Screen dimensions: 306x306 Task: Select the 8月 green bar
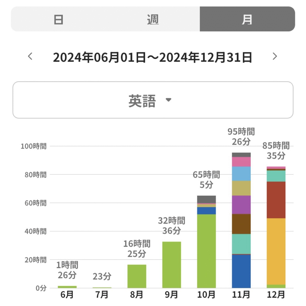[137, 276]
